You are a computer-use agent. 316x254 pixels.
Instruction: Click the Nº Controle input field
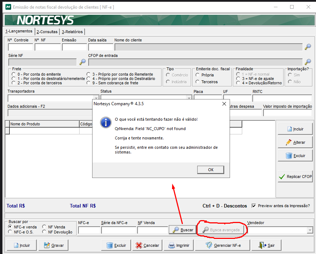(x=21, y=47)
